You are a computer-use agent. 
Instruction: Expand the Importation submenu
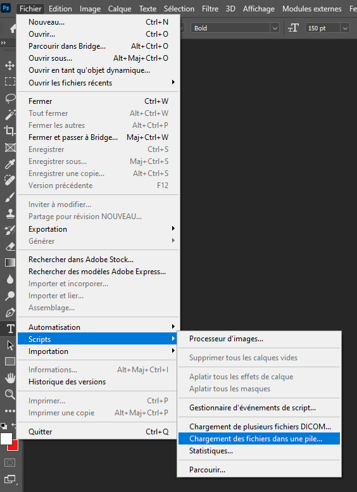click(x=98, y=351)
